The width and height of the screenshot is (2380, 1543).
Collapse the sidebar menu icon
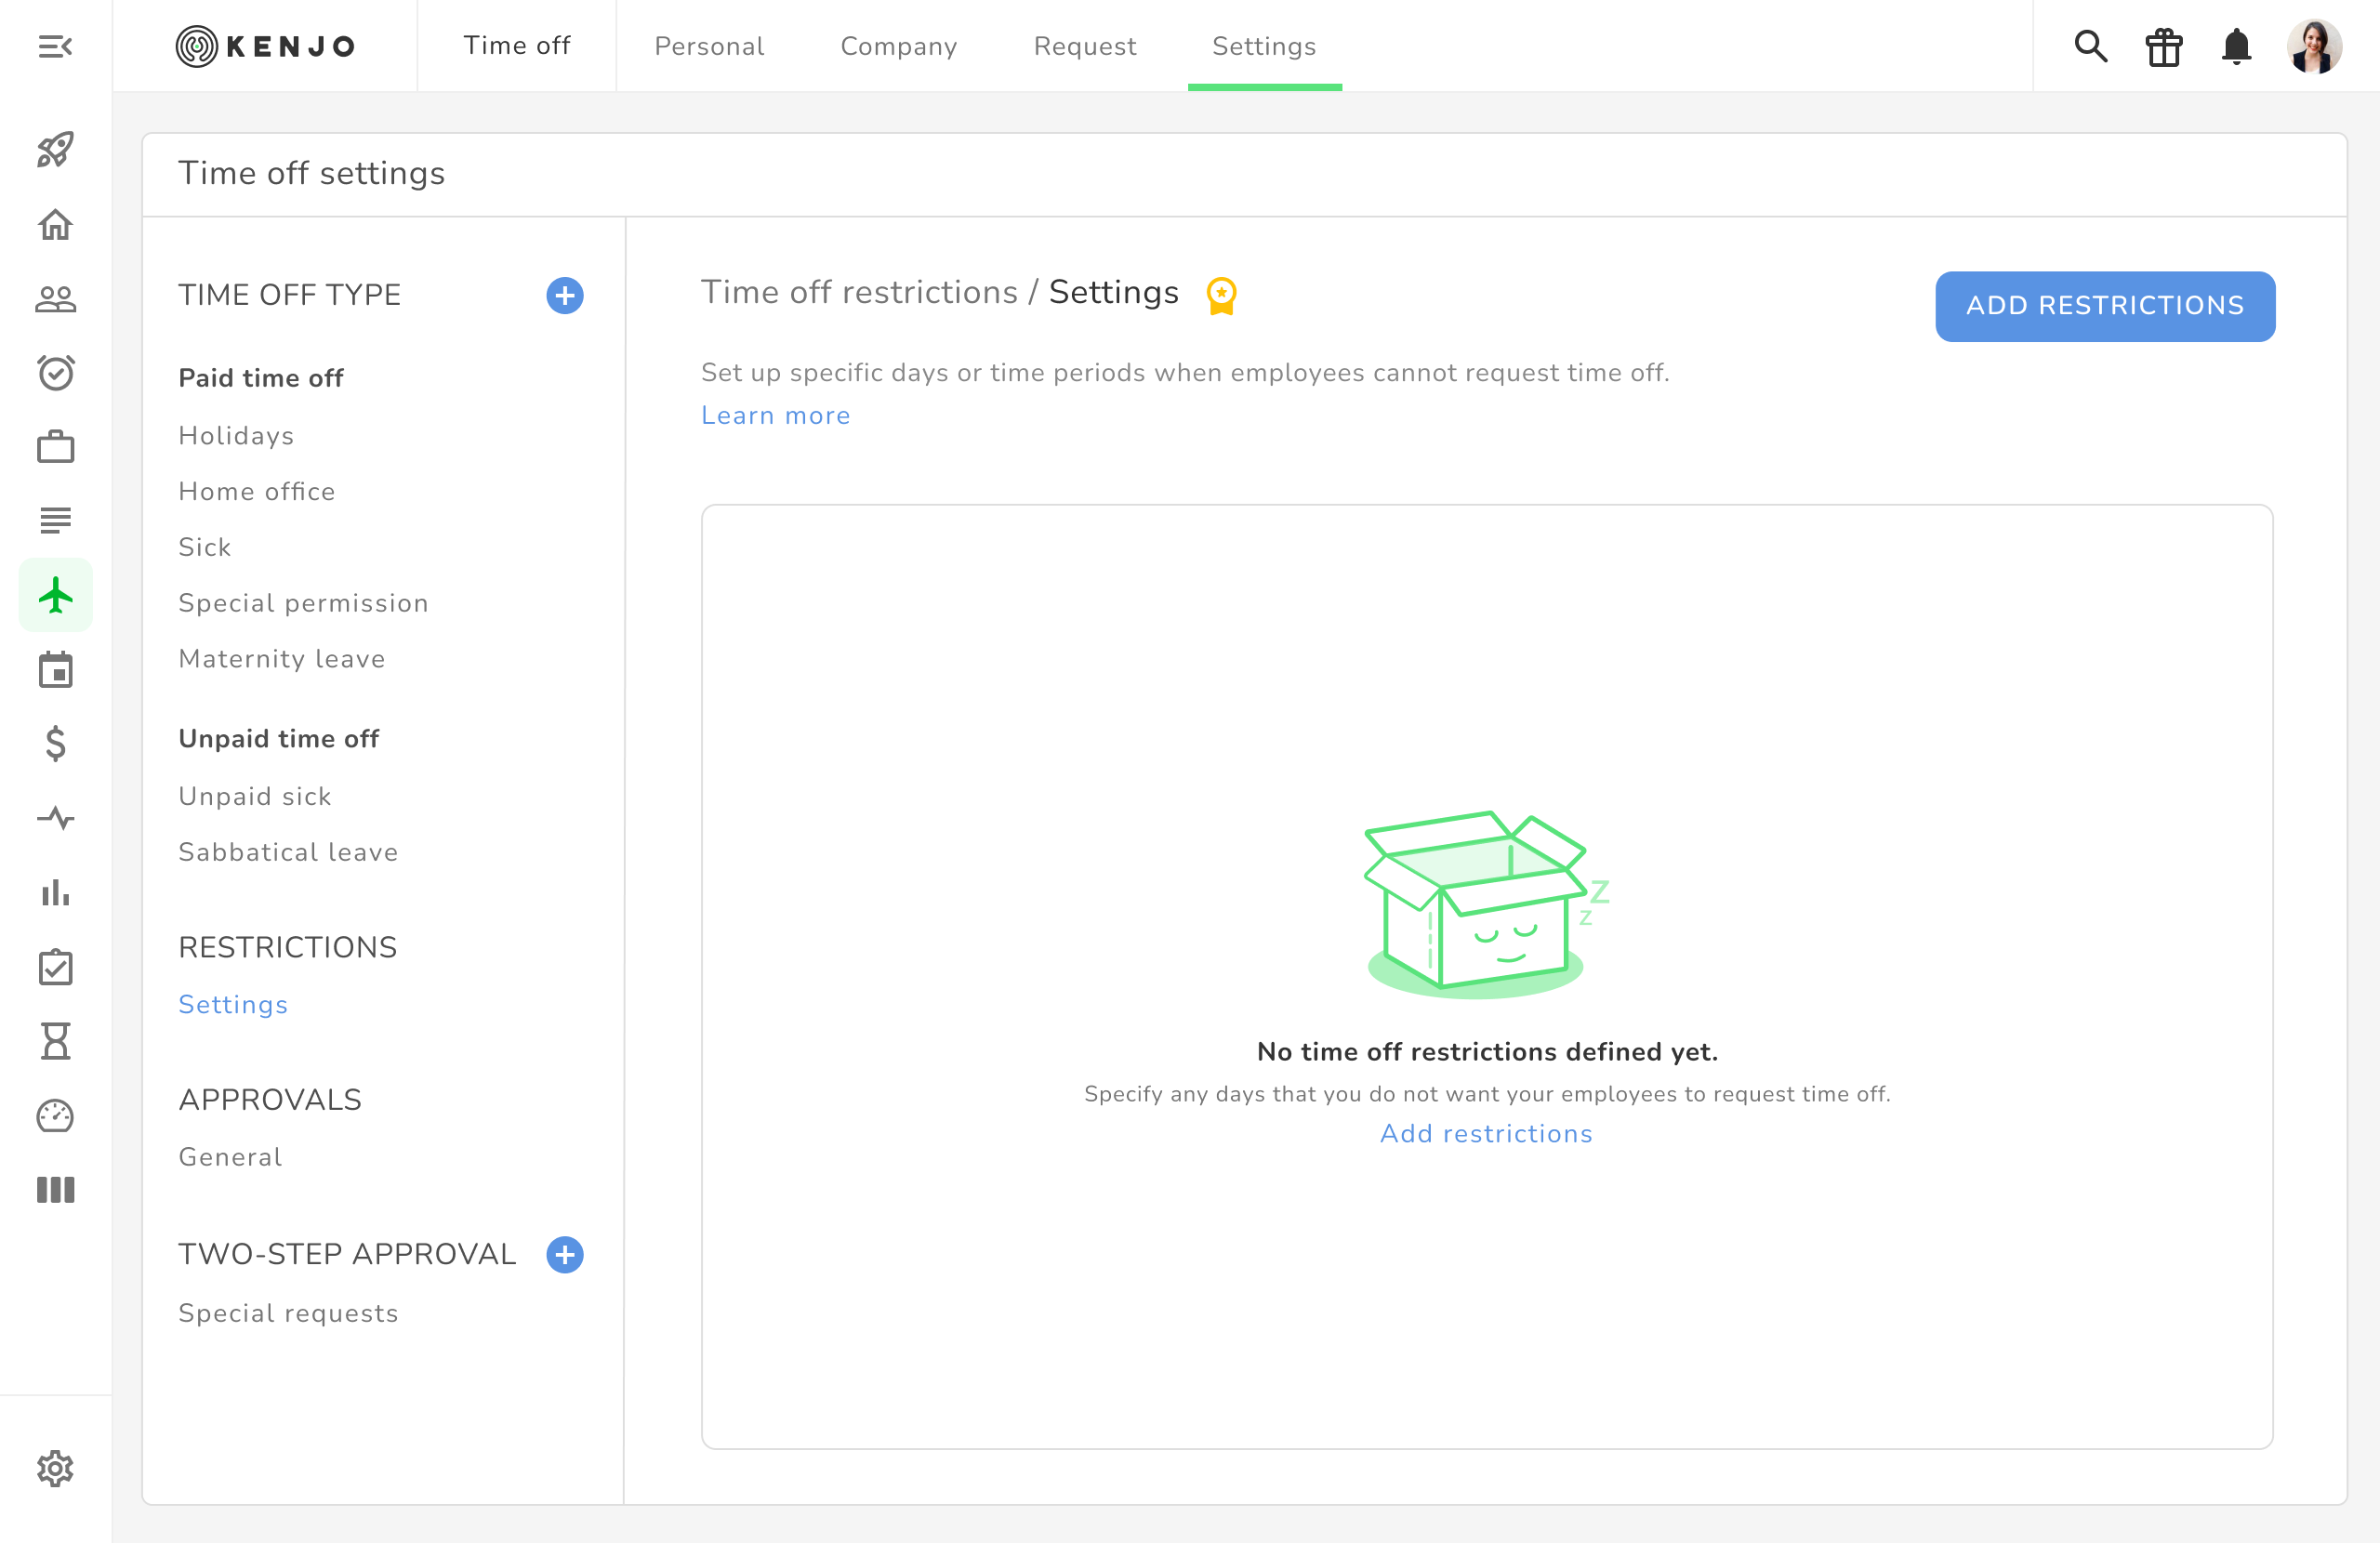click(55, 46)
